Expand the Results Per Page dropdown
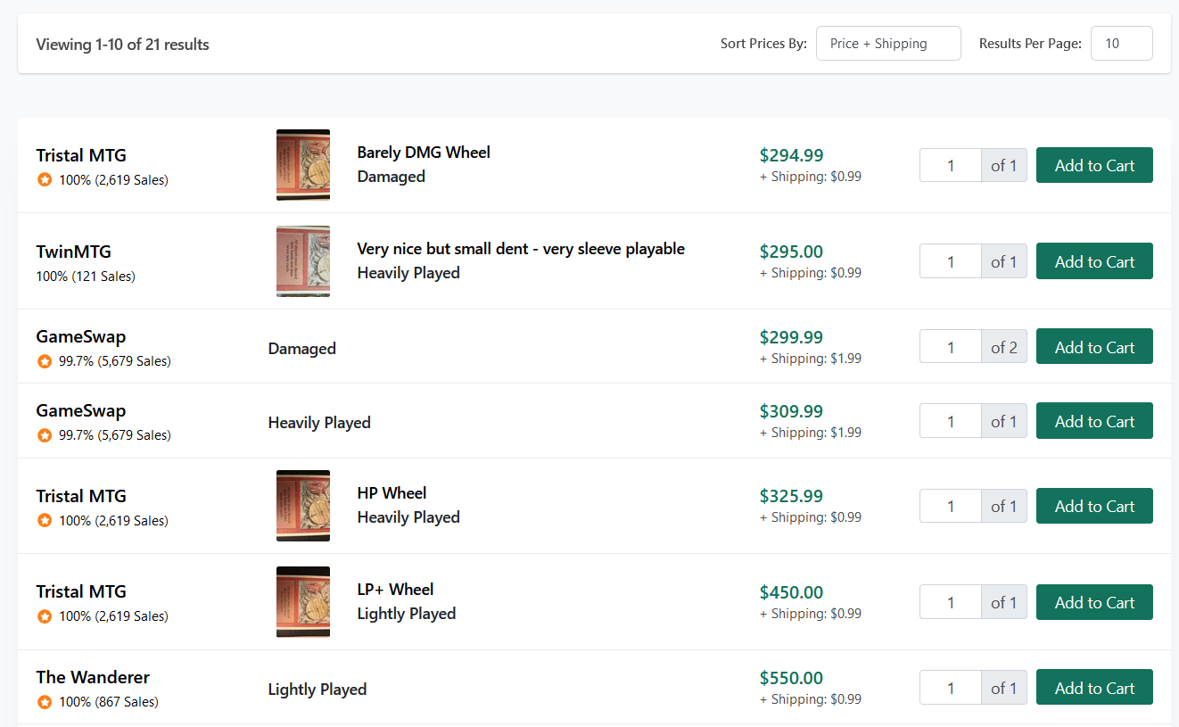1179x727 pixels. (x=1121, y=44)
